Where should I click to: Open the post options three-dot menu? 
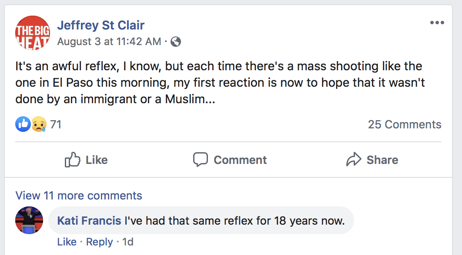pyautogui.click(x=437, y=23)
